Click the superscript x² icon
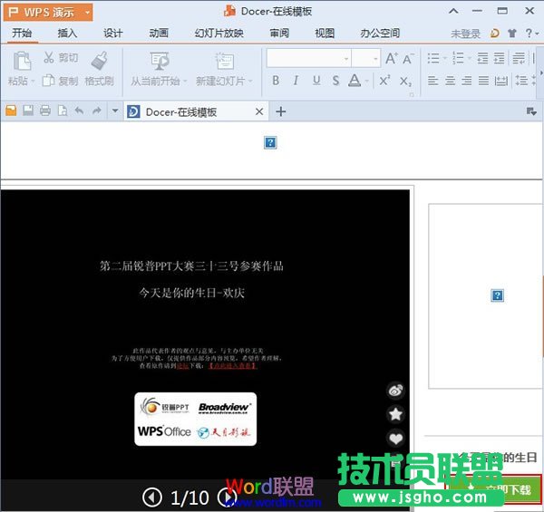The height and width of the screenshot is (512, 544). (384, 80)
